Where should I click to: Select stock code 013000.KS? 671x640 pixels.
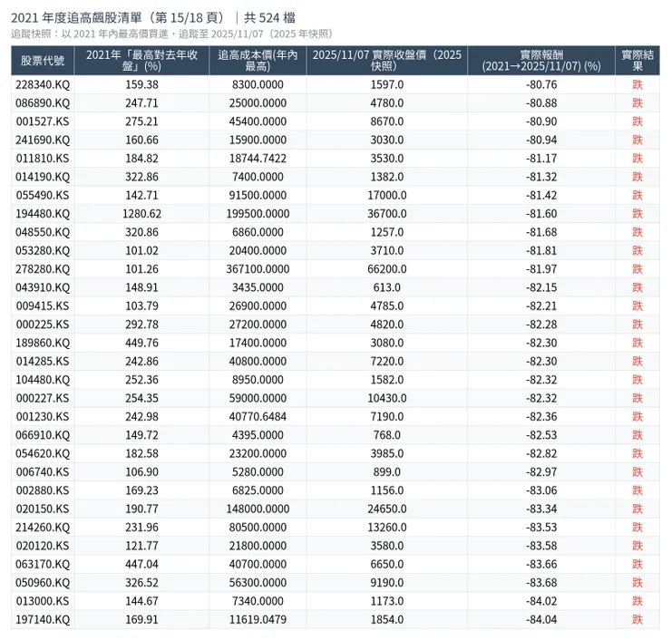click(43, 601)
